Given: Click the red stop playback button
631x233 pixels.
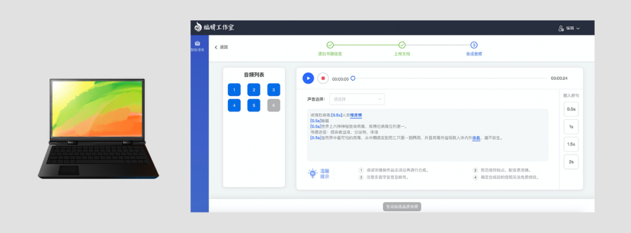Looking at the screenshot, I should click(323, 78).
